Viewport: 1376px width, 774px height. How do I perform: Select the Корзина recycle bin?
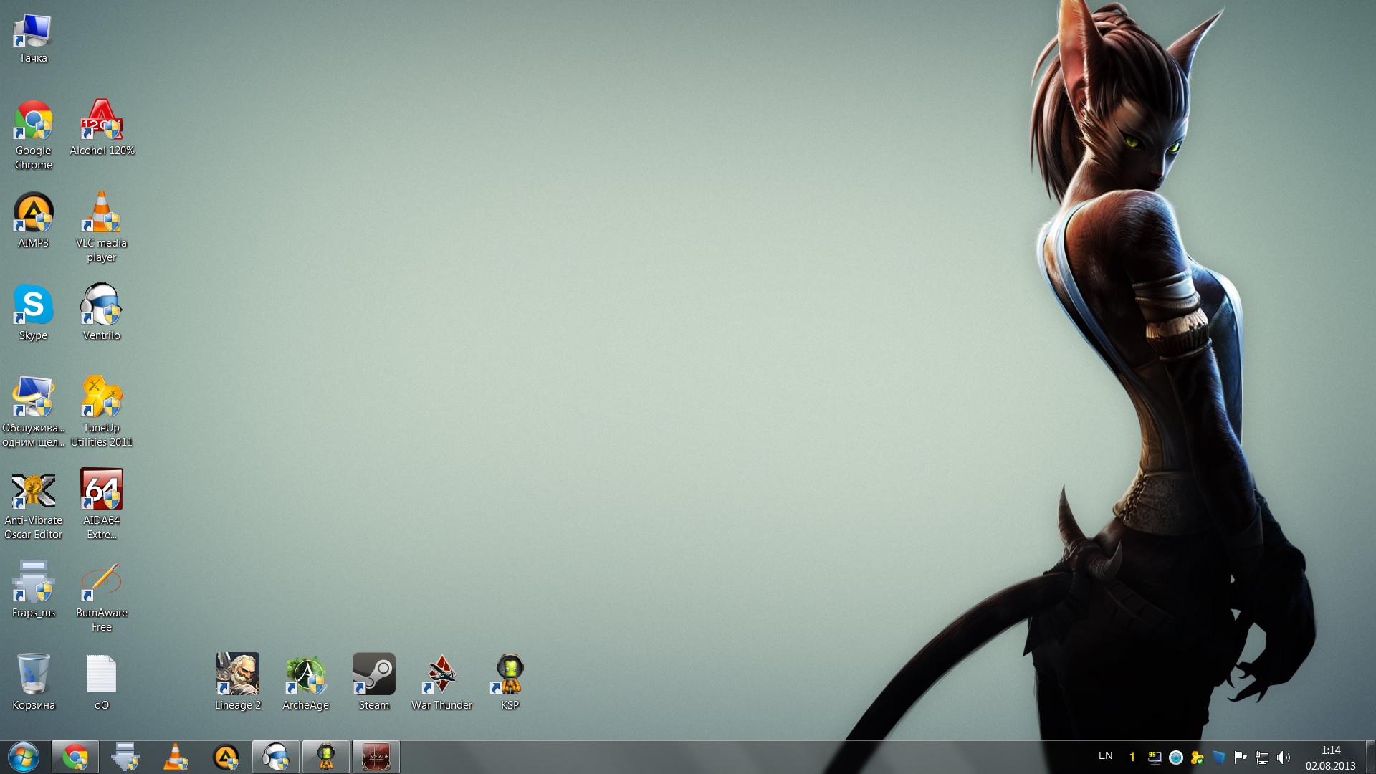[33, 682]
